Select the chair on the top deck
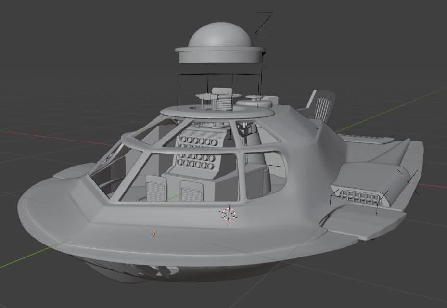 pyautogui.click(x=221, y=99)
